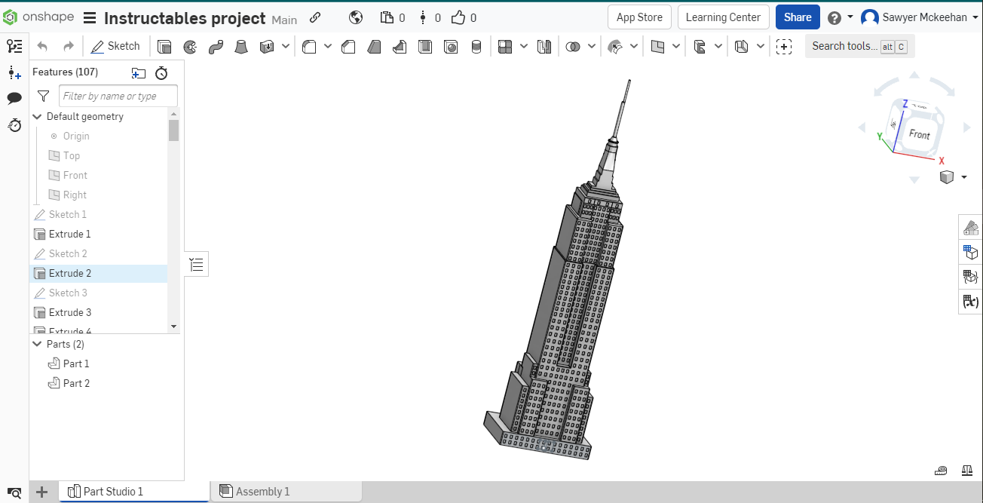This screenshot has height=503, width=983.
Task: Open the App Store
Action: pyautogui.click(x=639, y=17)
